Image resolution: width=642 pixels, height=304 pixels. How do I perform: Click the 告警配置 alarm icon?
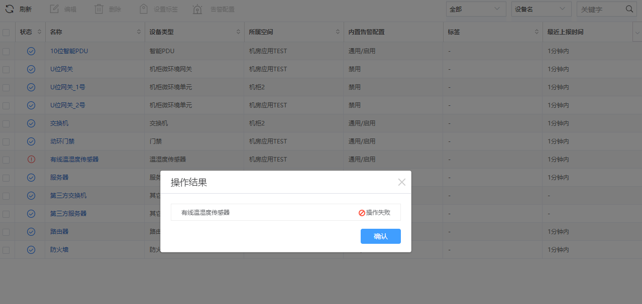(x=198, y=9)
